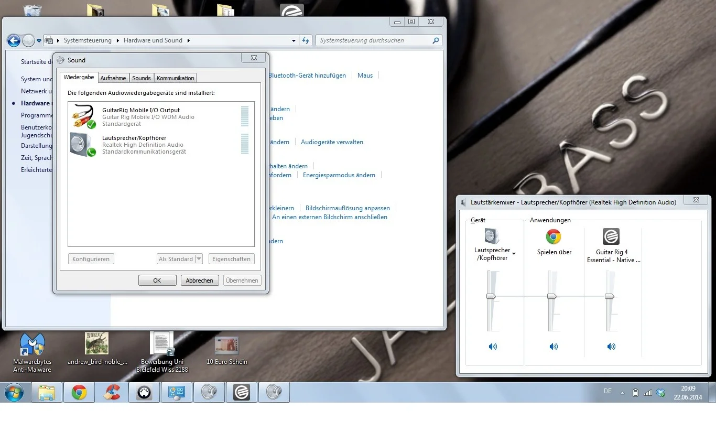Click the Guitar Rig 4 volume slider handle
The height and width of the screenshot is (421, 716).
click(609, 296)
